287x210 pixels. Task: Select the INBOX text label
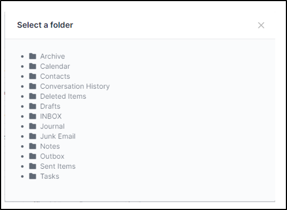(51, 116)
